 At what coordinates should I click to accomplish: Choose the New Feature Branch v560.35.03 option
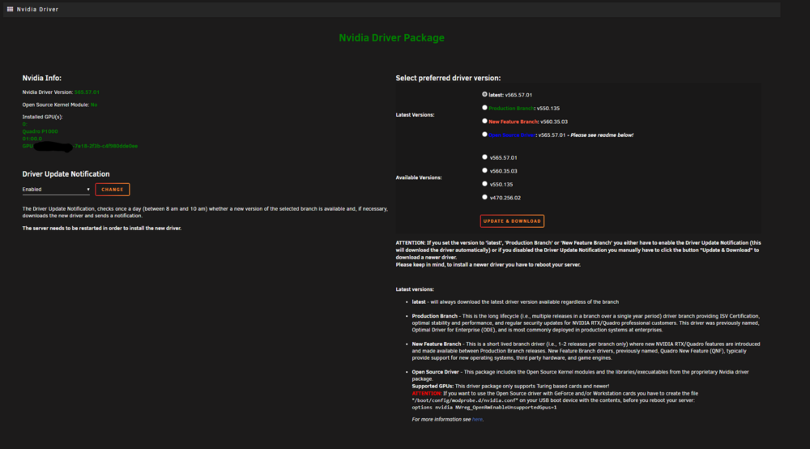tap(484, 122)
